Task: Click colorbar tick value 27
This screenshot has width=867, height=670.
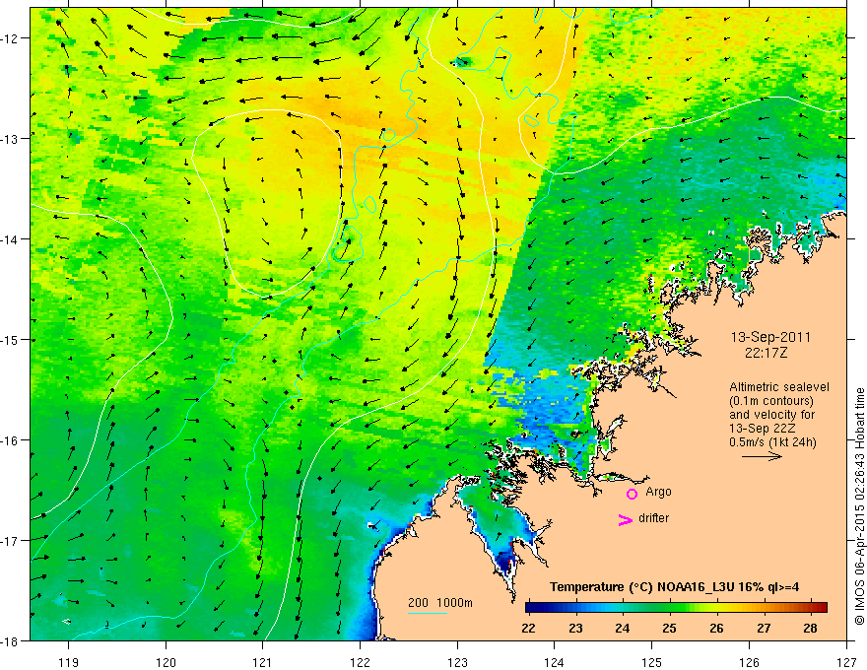Action: (764, 629)
